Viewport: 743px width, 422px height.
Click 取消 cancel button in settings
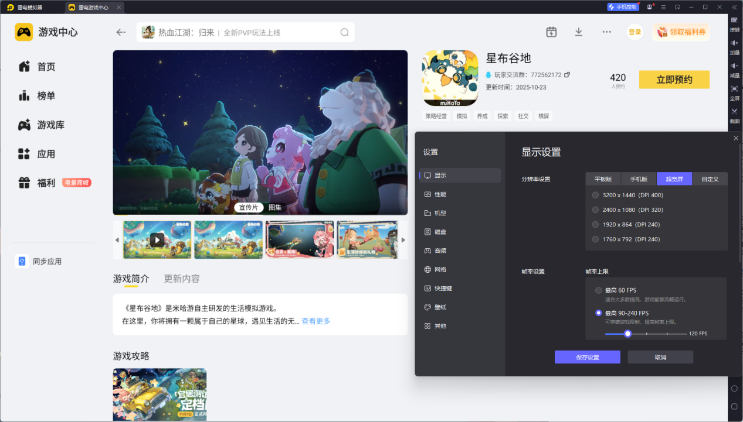pos(660,357)
